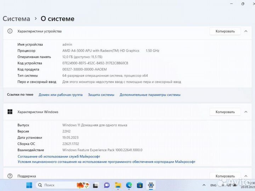Select the device name value admin
Screen dimensions: 255x191
(67, 44)
